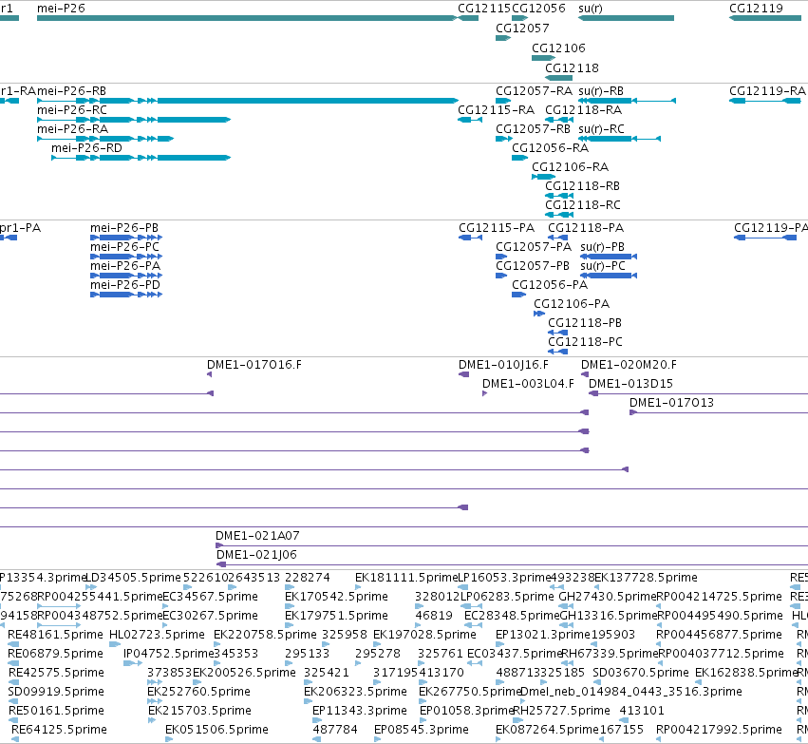The height and width of the screenshot is (744, 808).
Task: Select protein mei-P26-PD label
Action: pos(125,285)
